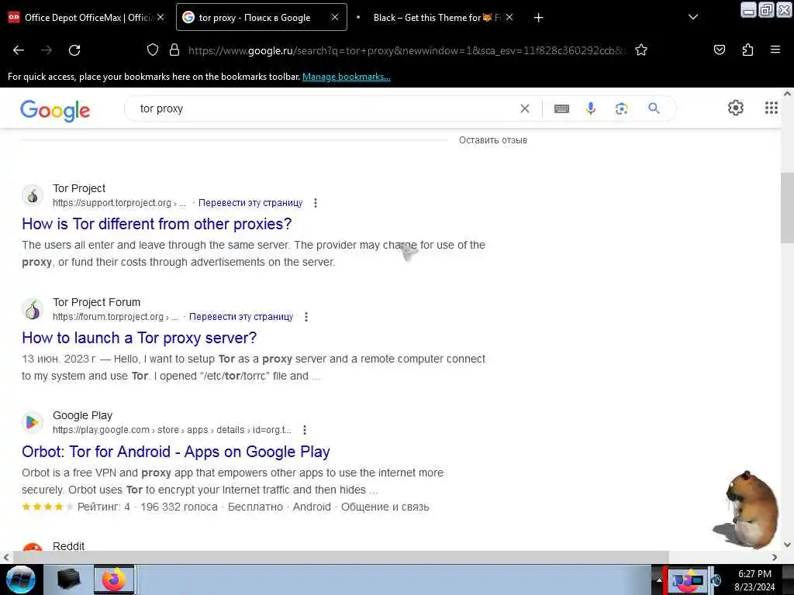Start voice search with the microphone icon
Screen dimensions: 794x595
[590, 108]
